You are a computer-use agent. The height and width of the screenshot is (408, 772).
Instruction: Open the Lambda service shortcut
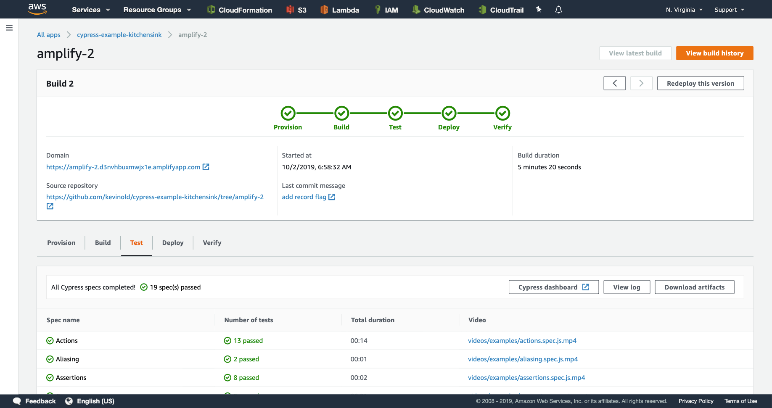click(340, 10)
